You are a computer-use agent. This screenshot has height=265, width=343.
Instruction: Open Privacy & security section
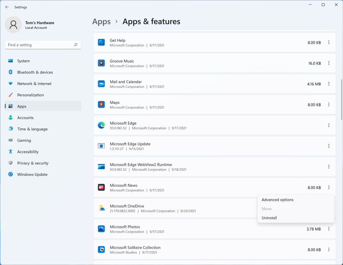pyautogui.click(x=33, y=163)
